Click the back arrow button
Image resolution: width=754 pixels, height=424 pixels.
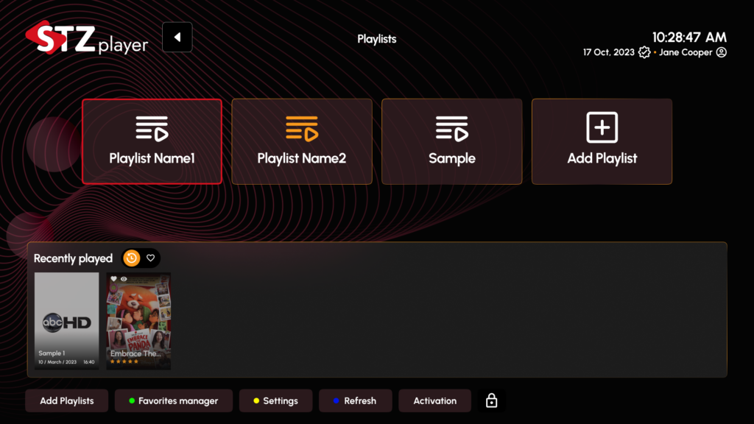click(x=177, y=37)
